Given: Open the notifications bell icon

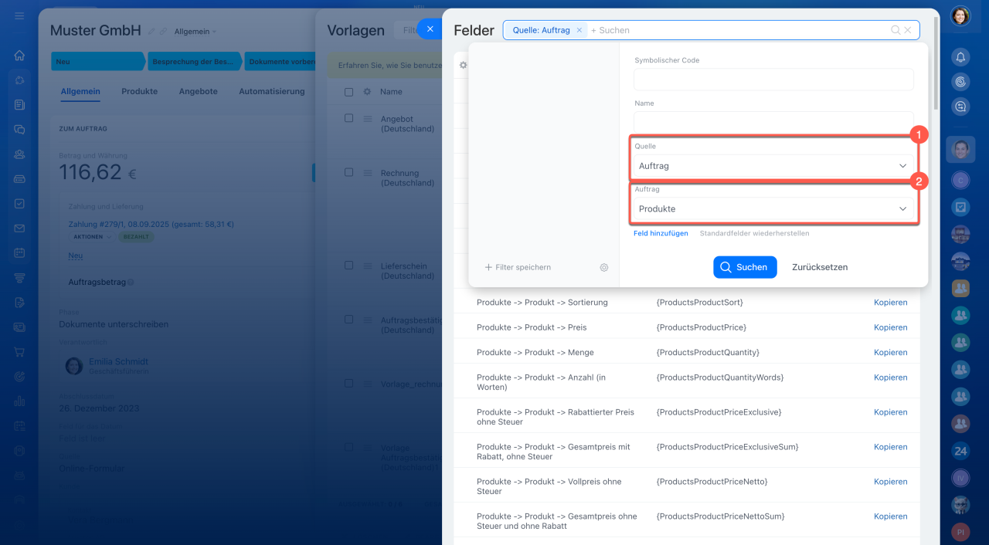Looking at the screenshot, I should [x=960, y=57].
